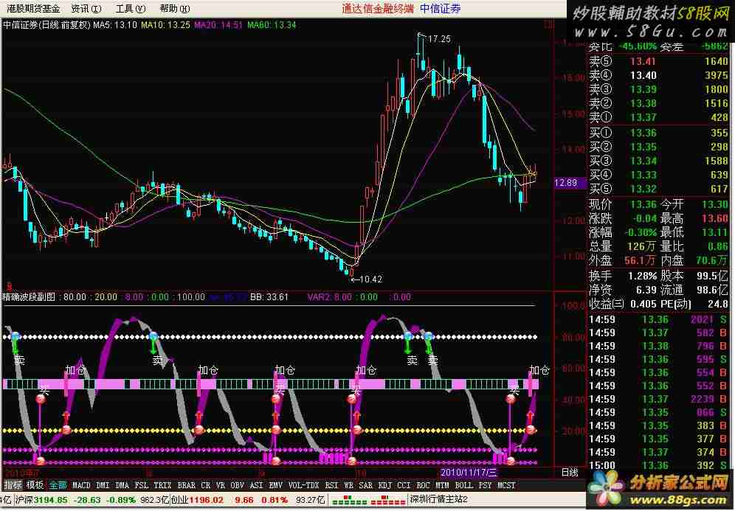
Task: Select the MACD indicator tab
Action: pos(81,485)
